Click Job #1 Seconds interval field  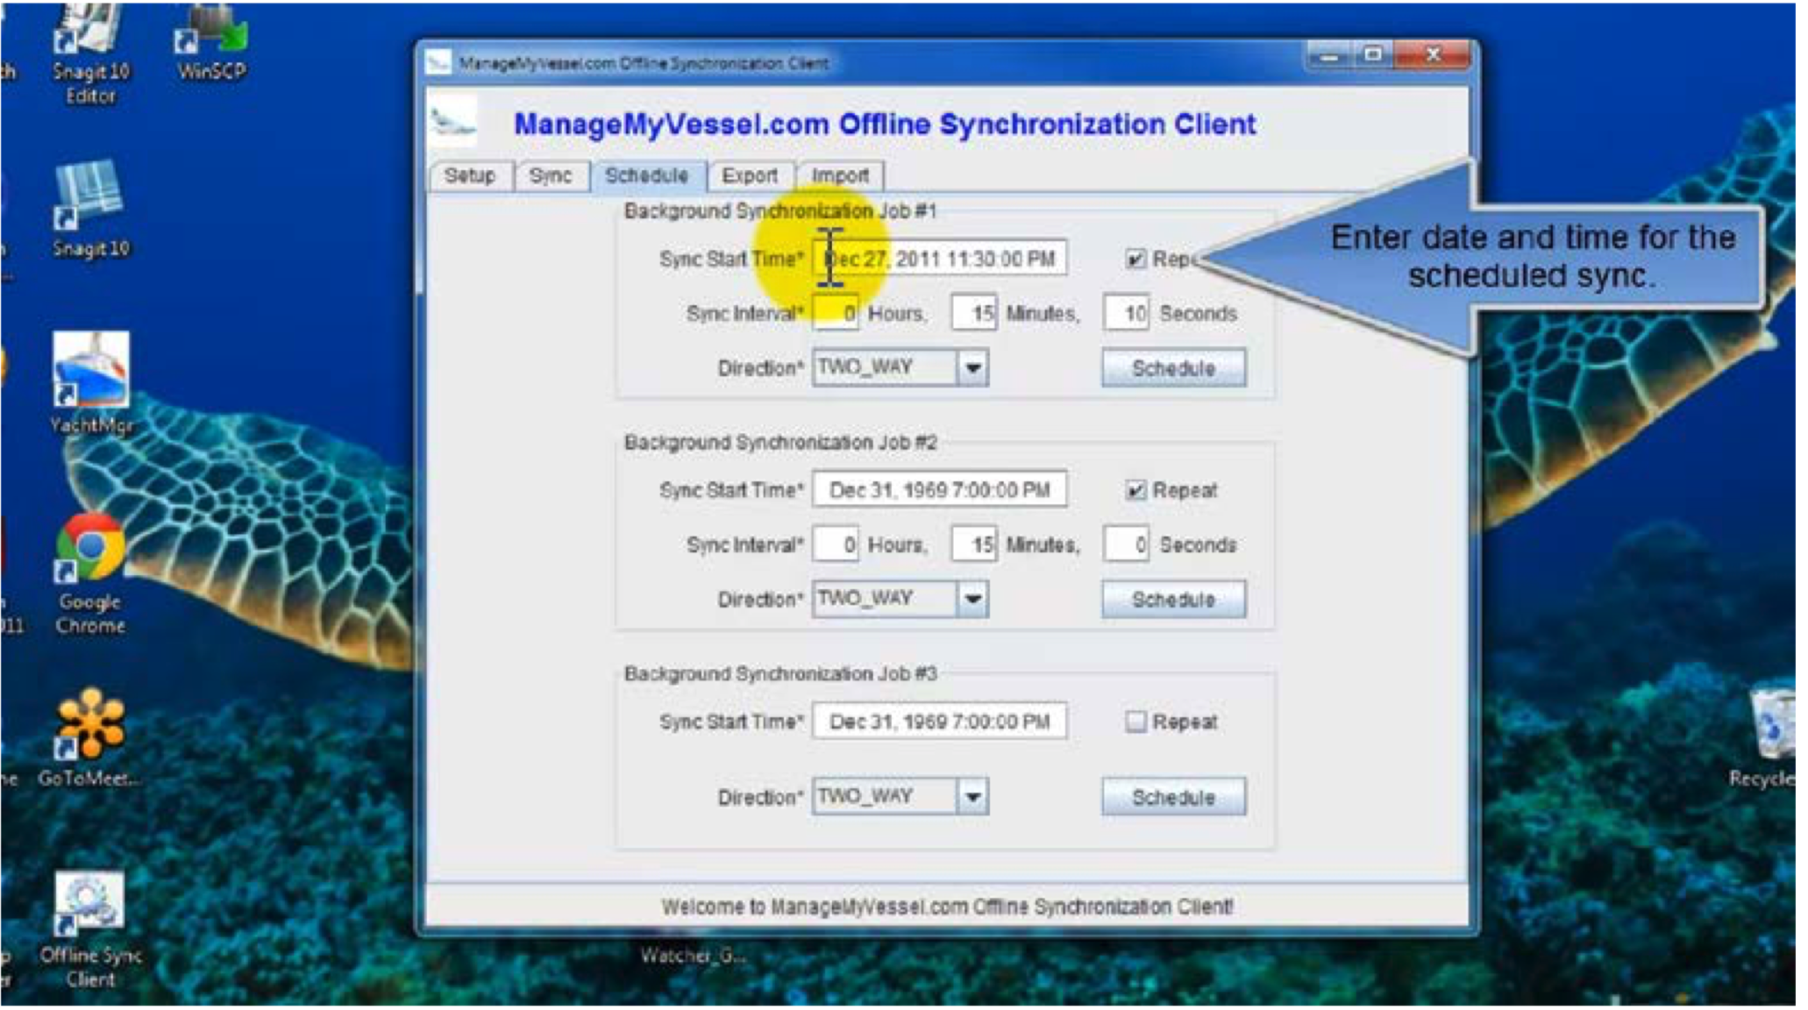(1126, 313)
